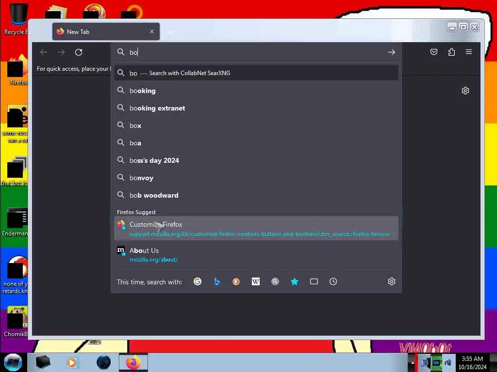This screenshot has height=372, width=497.
Task: Choose 'bo — Search with CollabNet SearXNG'
Action: (x=256, y=73)
